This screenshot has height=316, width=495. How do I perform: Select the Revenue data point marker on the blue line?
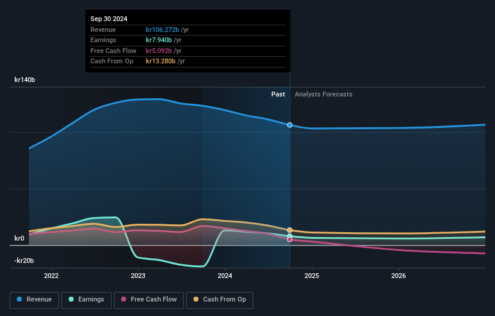tap(289, 125)
